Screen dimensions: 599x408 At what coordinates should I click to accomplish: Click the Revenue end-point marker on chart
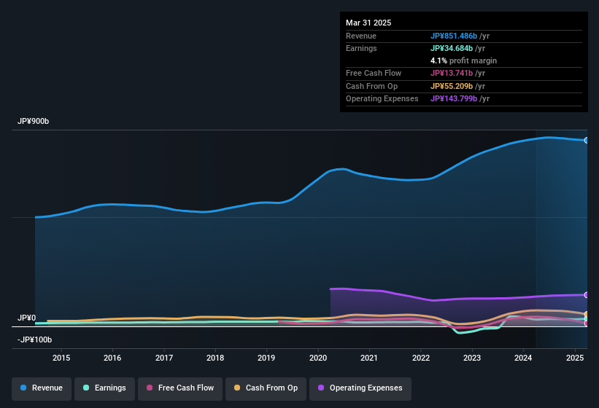[587, 141]
